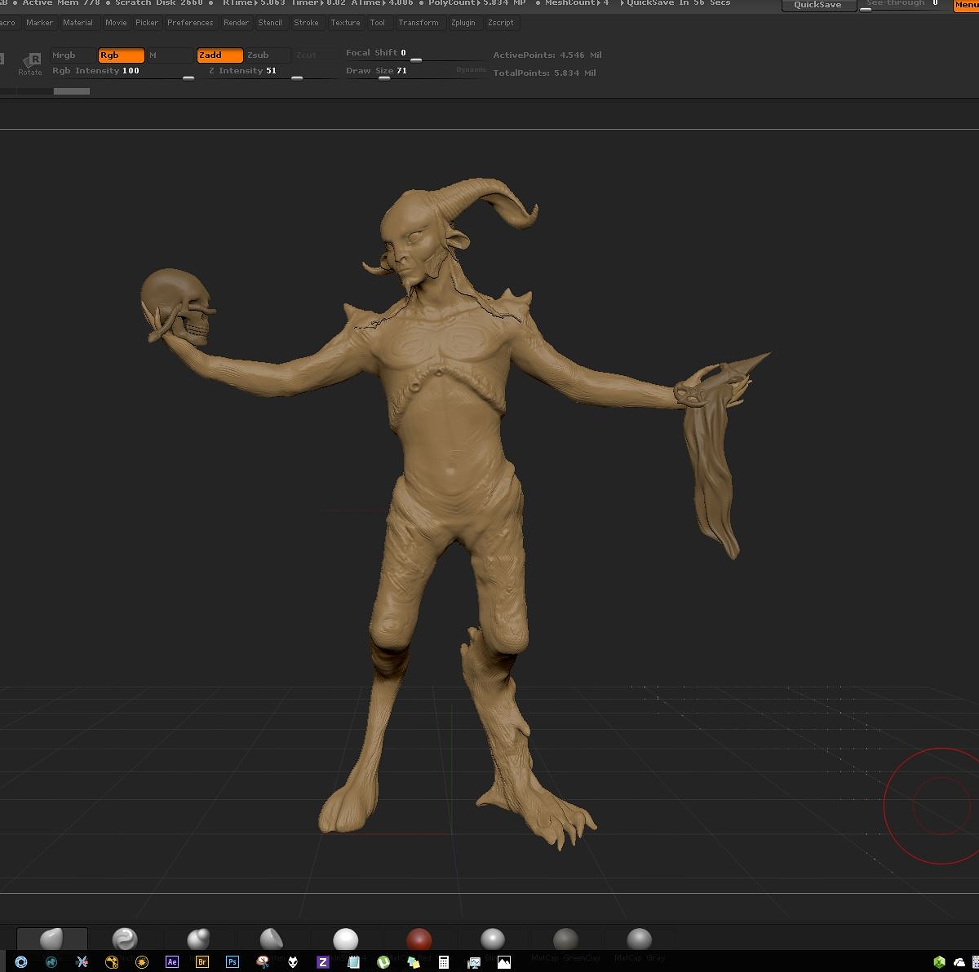Toggle the Rgb painting mode

pos(121,55)
